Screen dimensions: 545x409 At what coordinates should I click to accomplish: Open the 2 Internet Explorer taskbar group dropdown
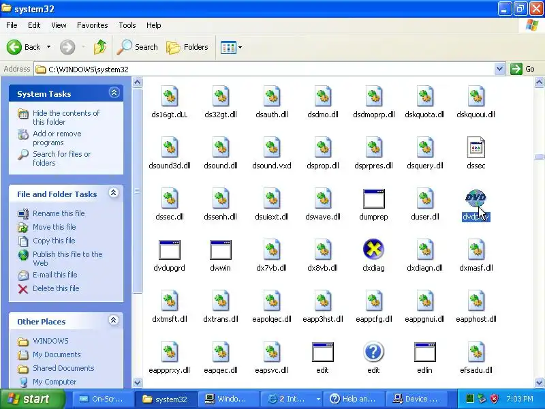318,399
